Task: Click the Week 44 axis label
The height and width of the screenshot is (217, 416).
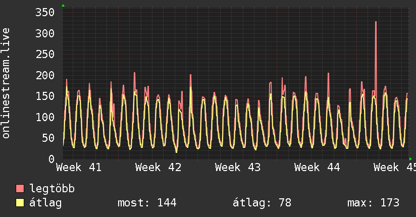Action: point(317,168)
